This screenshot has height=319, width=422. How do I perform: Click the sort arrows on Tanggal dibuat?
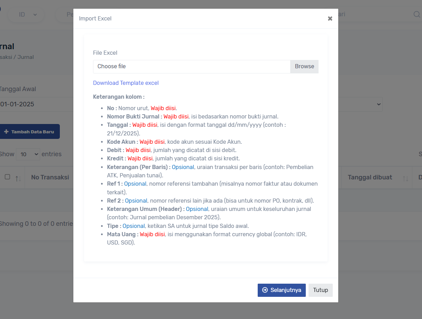click(405, 178)
